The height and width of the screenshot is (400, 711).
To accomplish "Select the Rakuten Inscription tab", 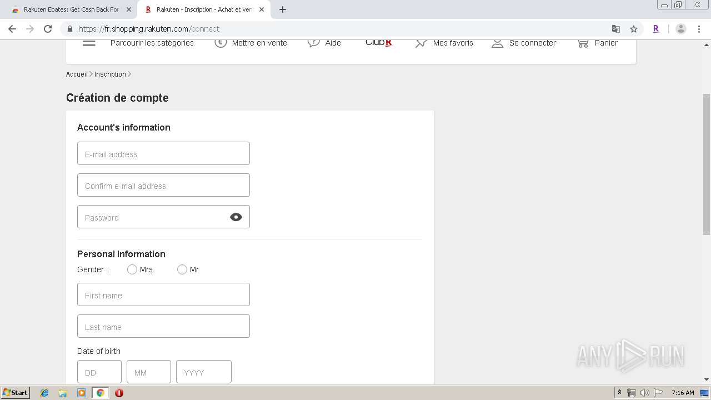I will 204,9.
